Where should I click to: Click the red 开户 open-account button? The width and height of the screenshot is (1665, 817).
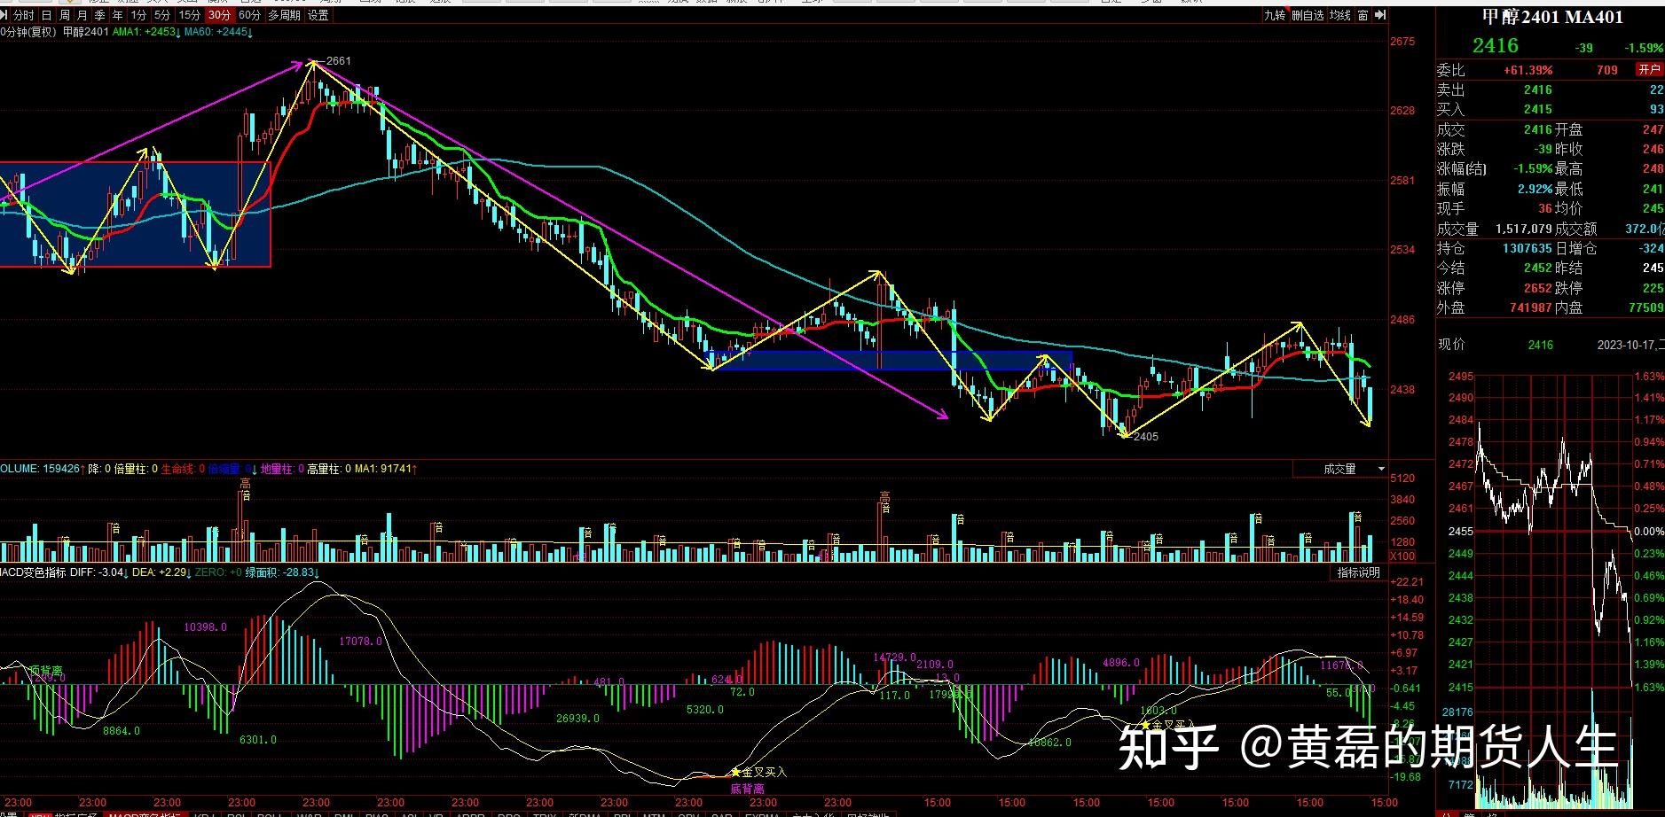[x=1650, y=69]
